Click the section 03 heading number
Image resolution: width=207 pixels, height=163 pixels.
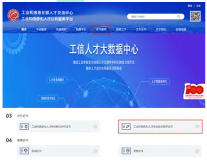(9, 116)
